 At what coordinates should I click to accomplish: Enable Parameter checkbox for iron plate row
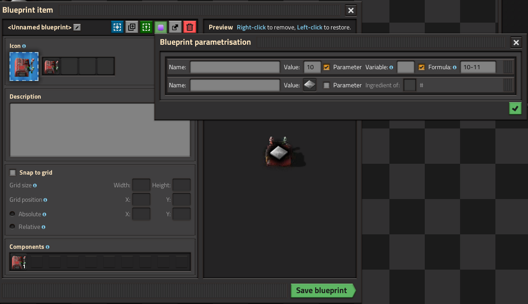tap(326, 85)
